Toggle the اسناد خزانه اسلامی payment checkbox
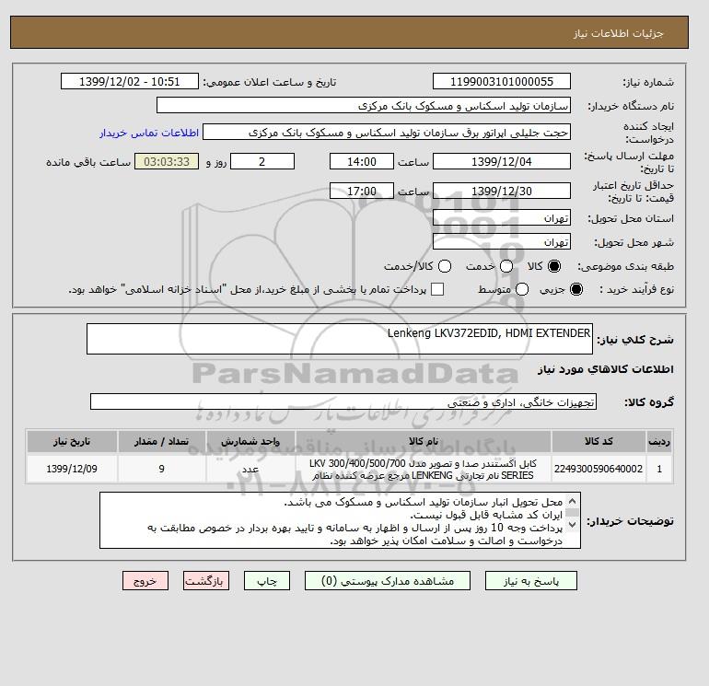This screenshot has height=686, width=709. (437, 289)
